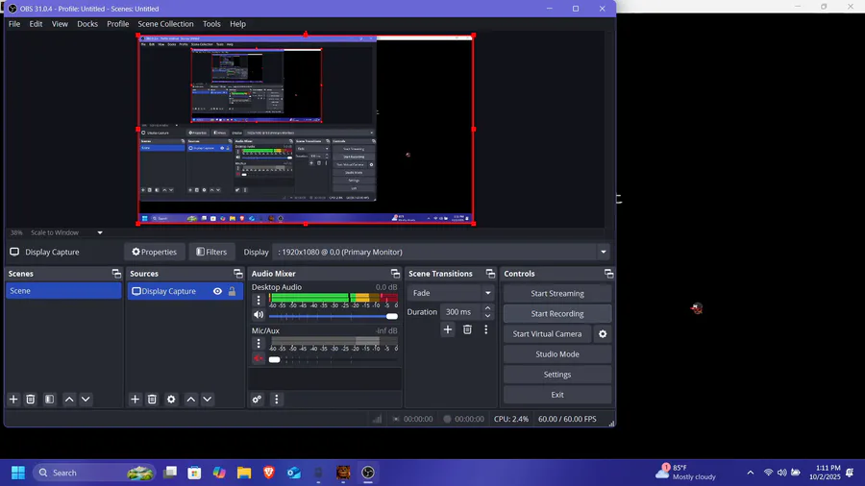Move source up arrow in Sources panel

point(191,400)
